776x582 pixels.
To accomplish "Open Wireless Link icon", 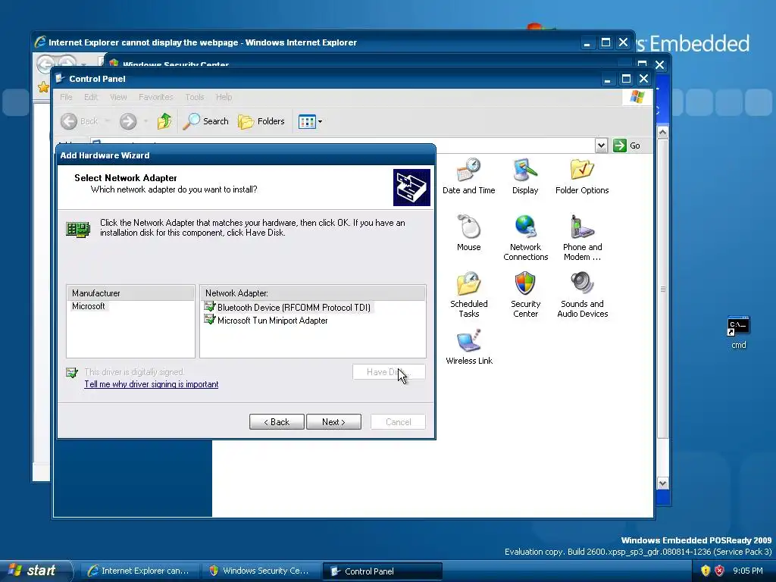I will (468, 347).
